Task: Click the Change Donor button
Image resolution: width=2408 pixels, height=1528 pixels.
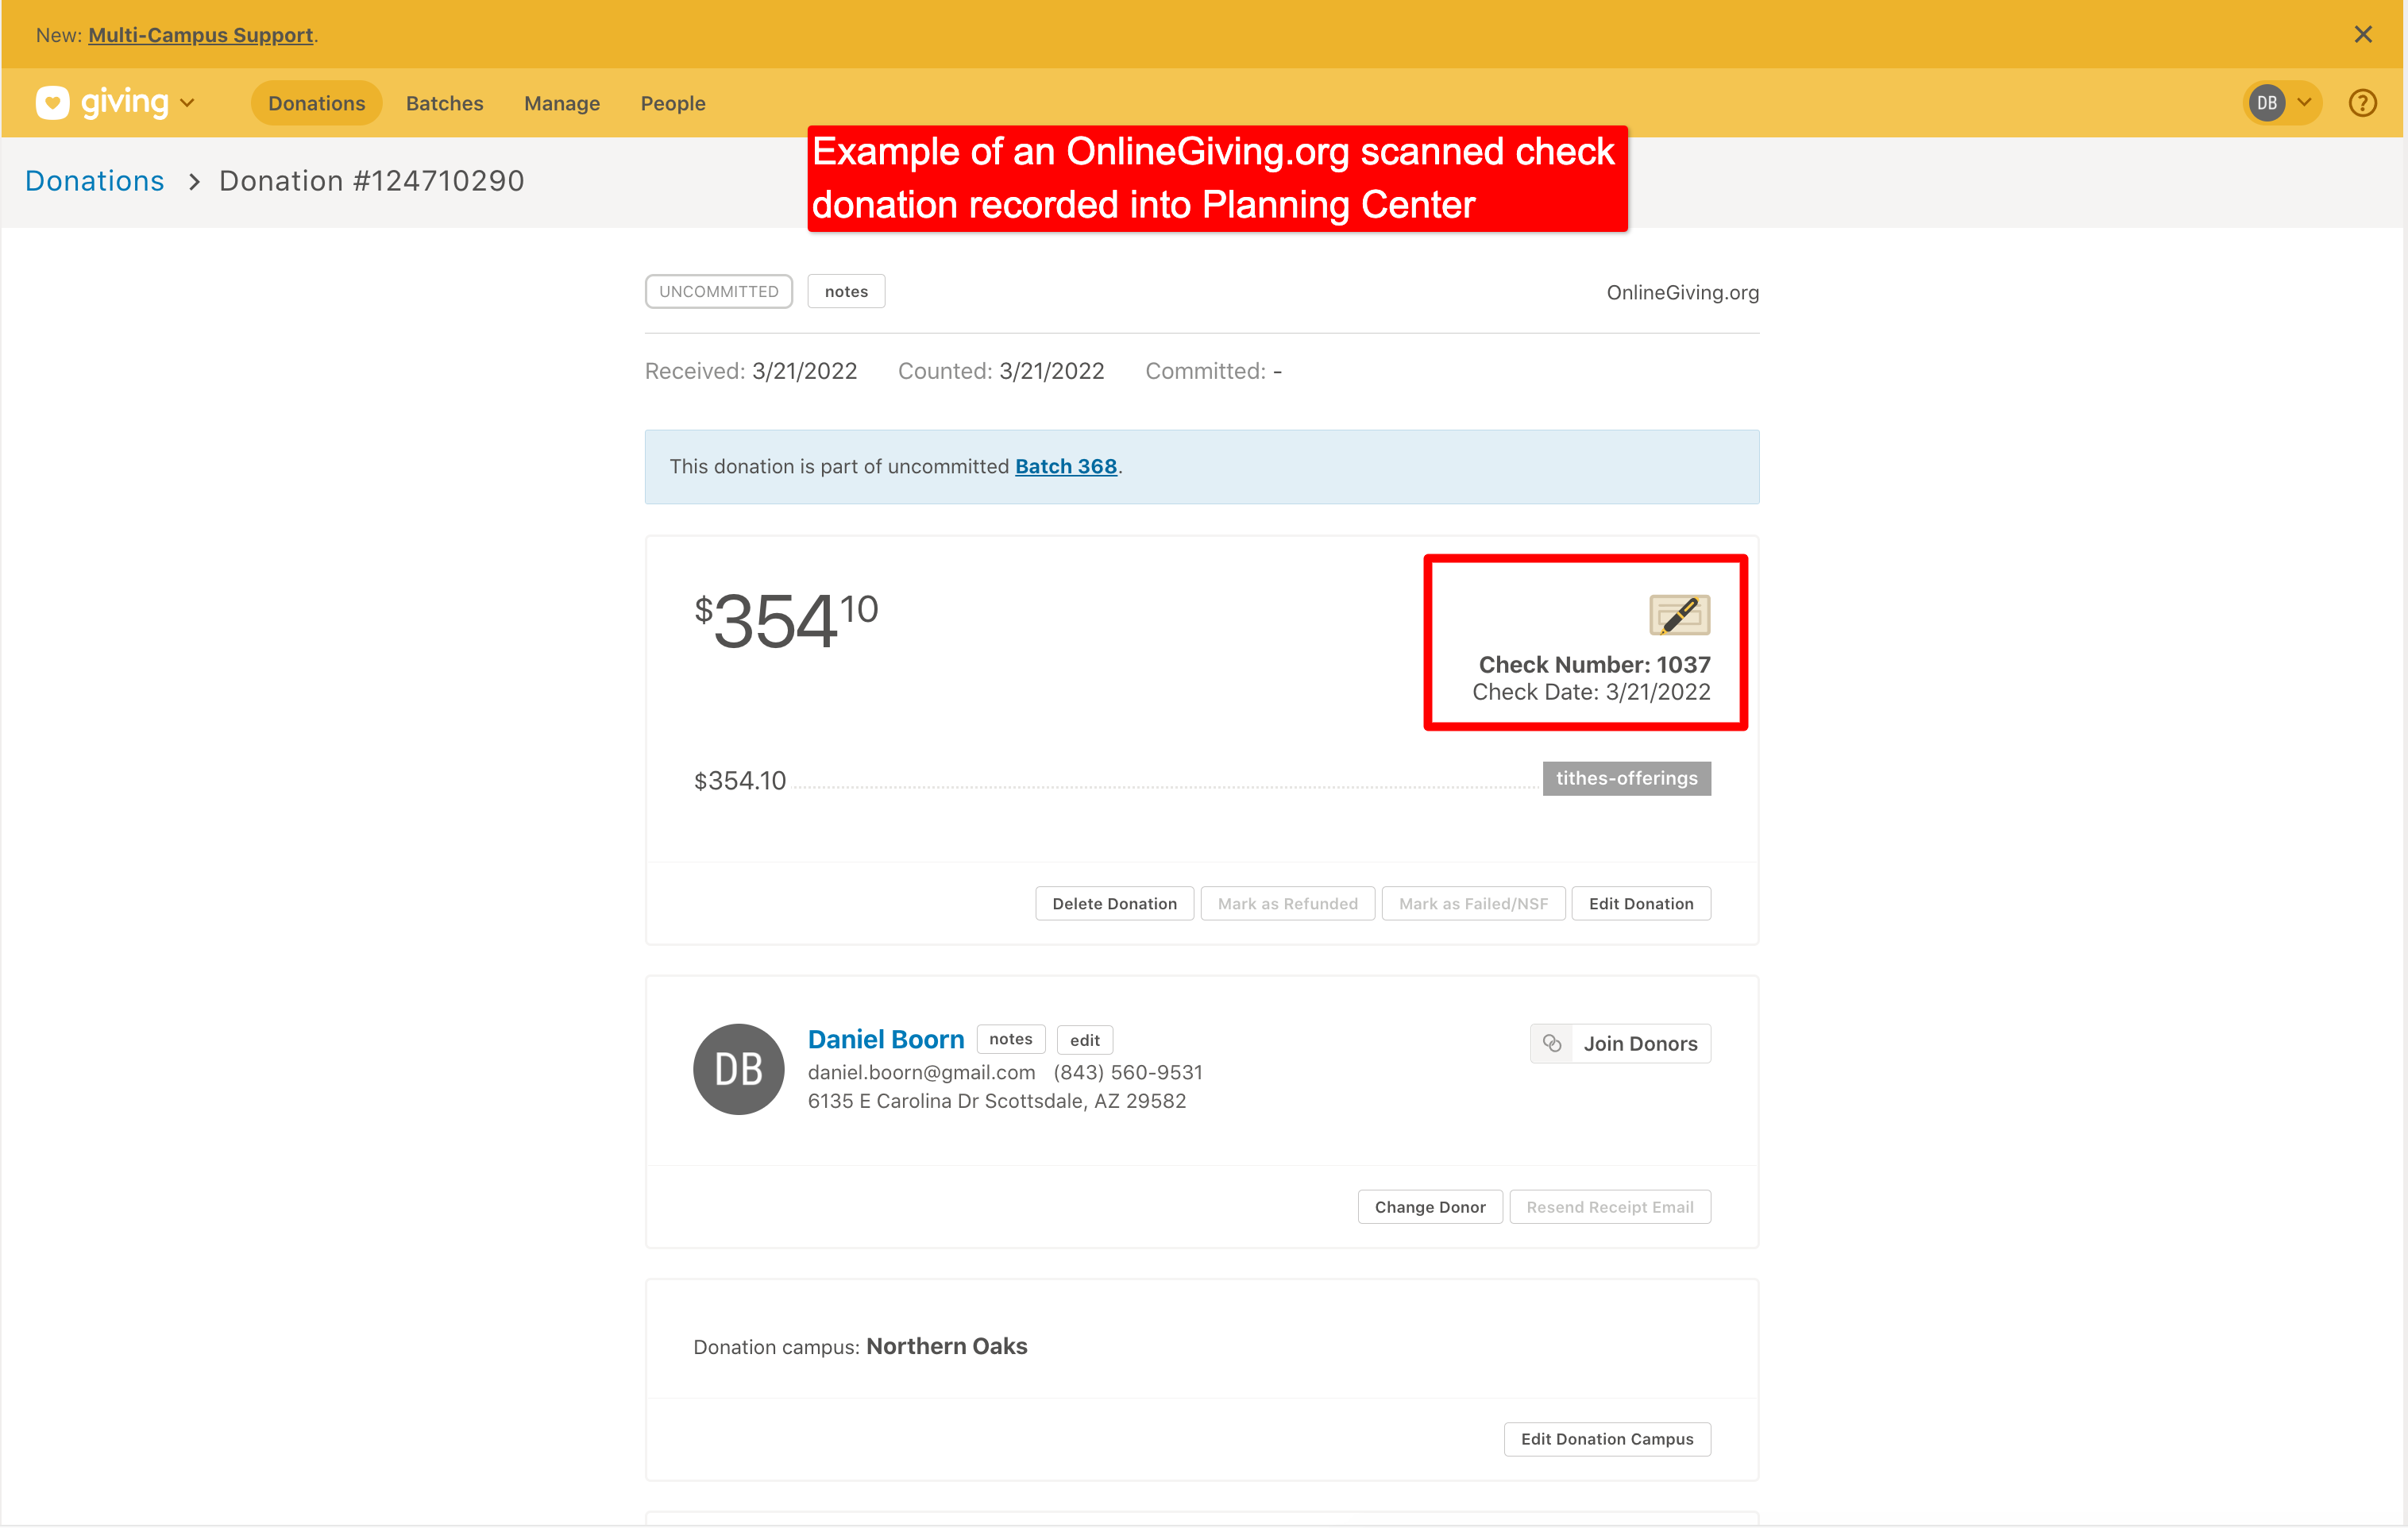Action: coord(1430,1207)
